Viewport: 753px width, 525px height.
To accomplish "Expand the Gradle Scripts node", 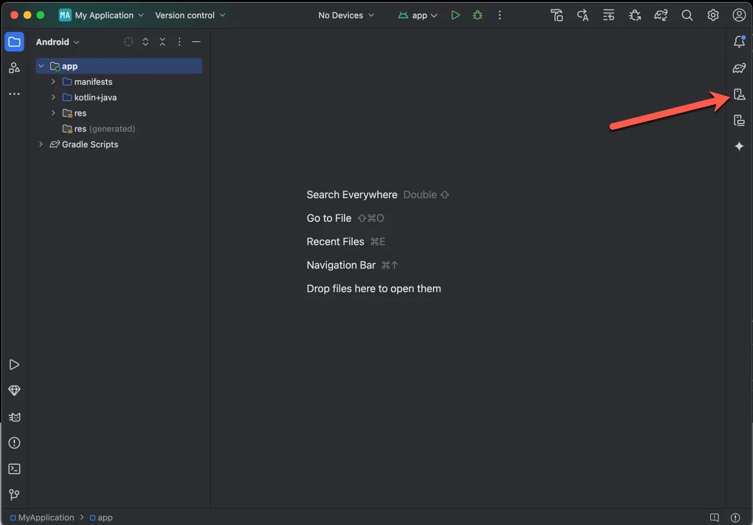I will click(41, 144).
